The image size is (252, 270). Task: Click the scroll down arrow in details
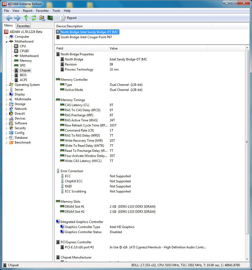point(247,259)
